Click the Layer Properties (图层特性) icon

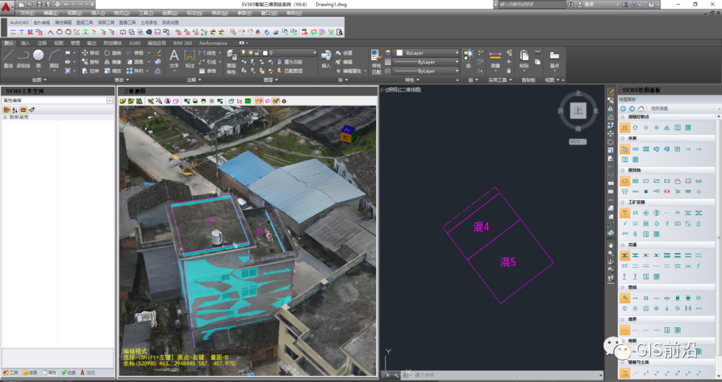tap(231, 56)
